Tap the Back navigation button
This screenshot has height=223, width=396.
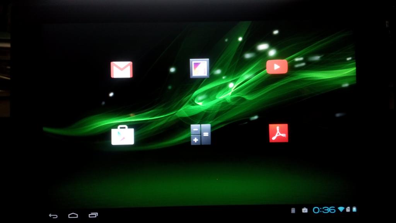[x=53, y=216]
